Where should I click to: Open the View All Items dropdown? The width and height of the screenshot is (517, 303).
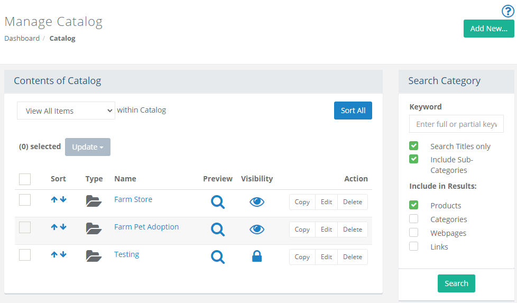coord(66,111)
